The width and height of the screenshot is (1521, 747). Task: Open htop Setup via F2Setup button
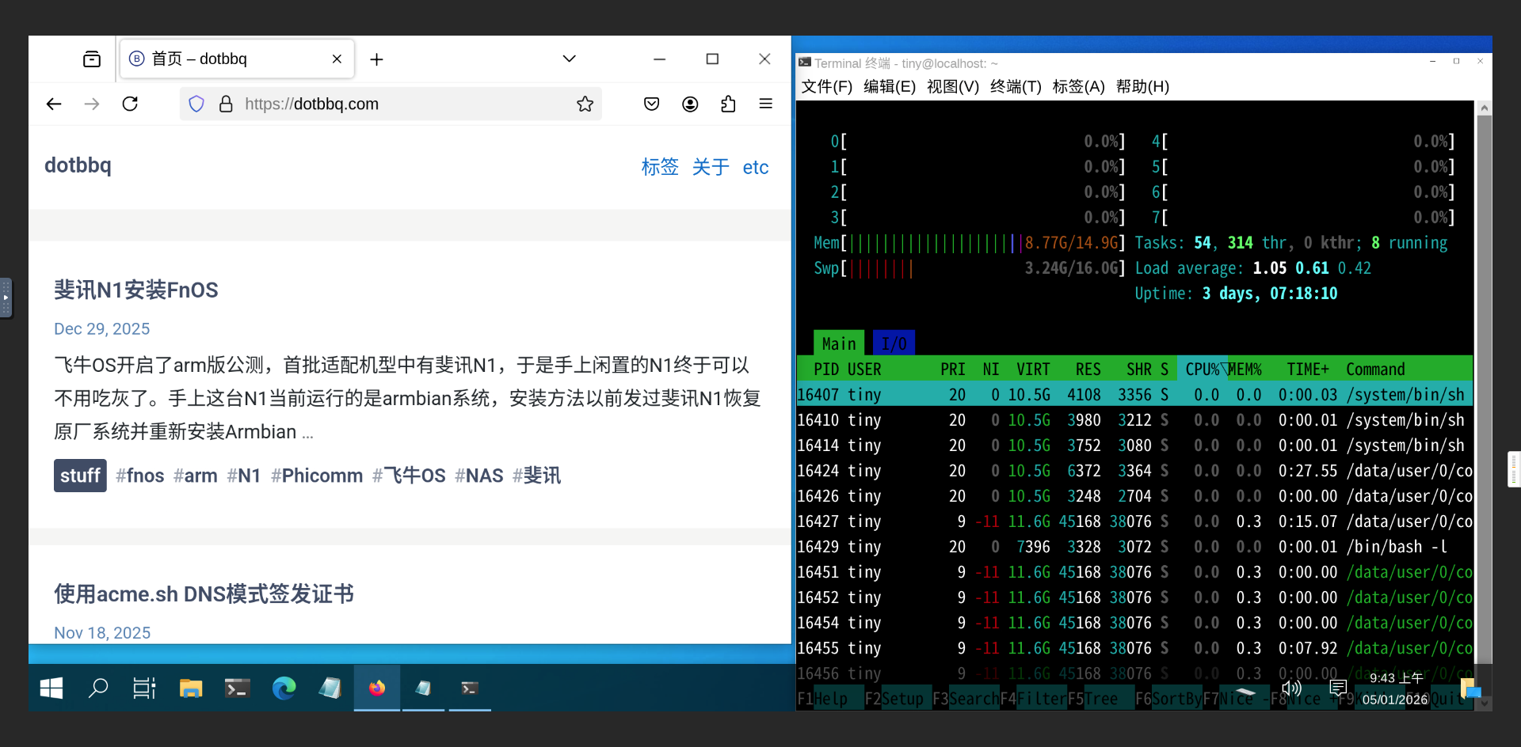pyautogui.click(x=896, y=699)
